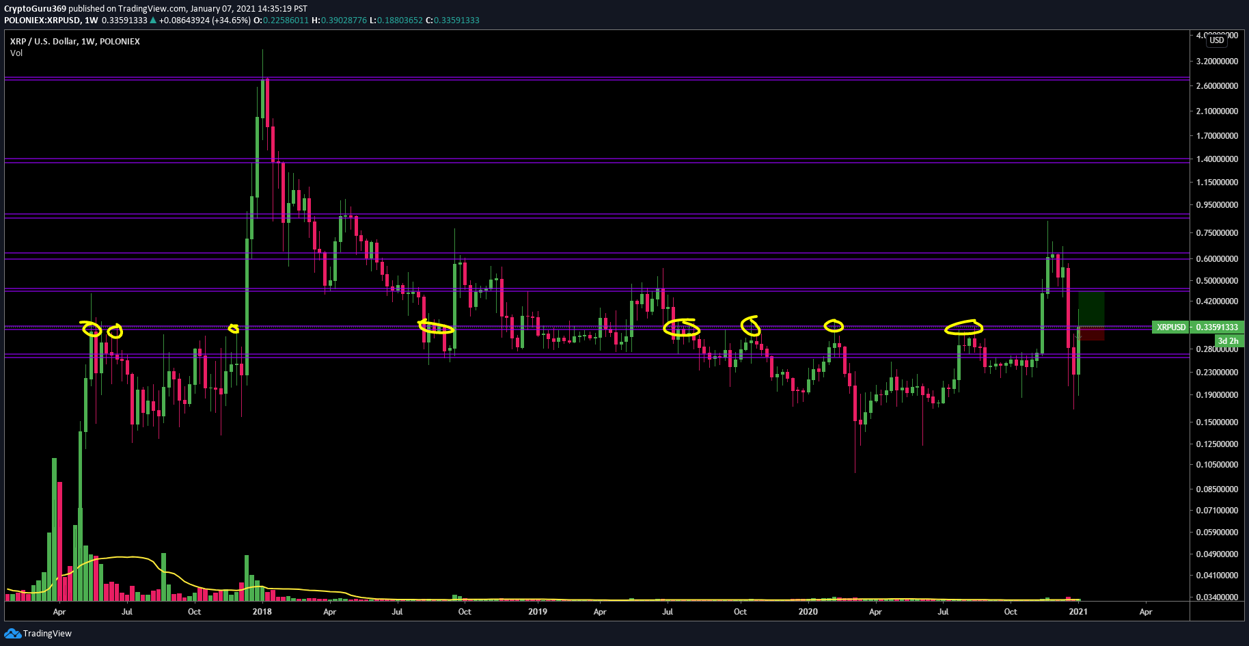The height and width of the screenshot is (646, 1249).
Task: Click the 2021 label on the time axis
Action: [1078, 612]
